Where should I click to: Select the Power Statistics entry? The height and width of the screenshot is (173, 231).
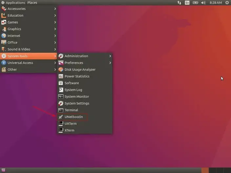(x=85, y=76)
